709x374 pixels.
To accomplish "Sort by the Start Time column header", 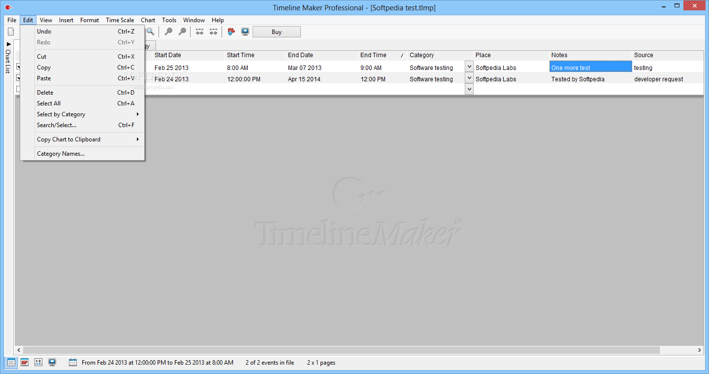I will pos(255,55).
